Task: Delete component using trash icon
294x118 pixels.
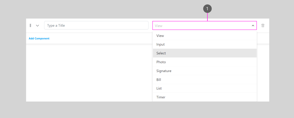Action: coord(263,26)
